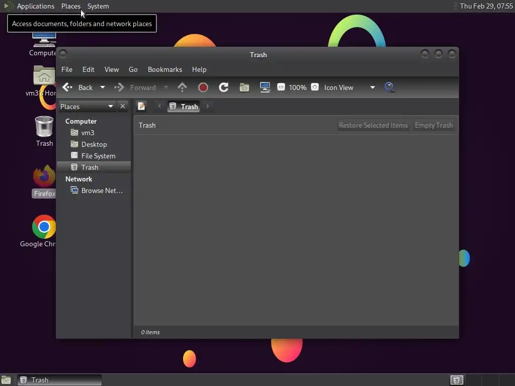Click the Empty Trash button
The image size is (515, 386).
coord(434,125)
